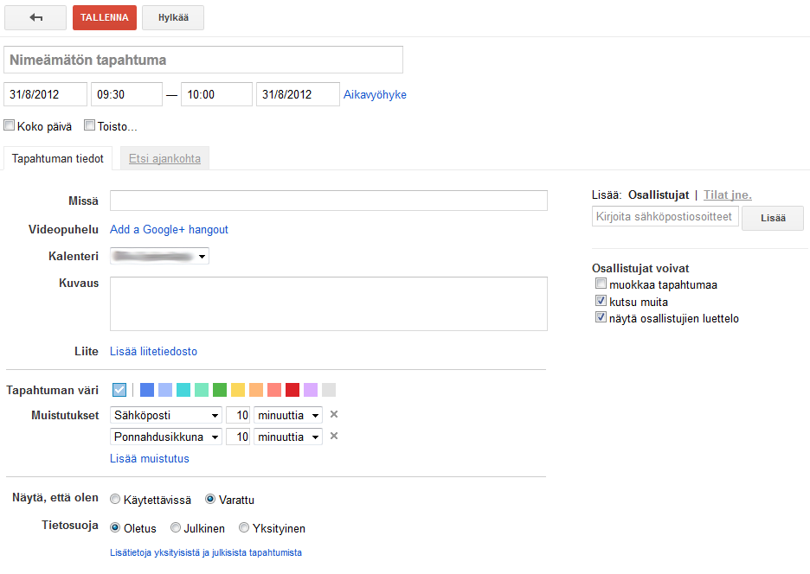Pick the red event color swatch
The width and height of the screenshot is (810, 574).
tap(292, 390)
